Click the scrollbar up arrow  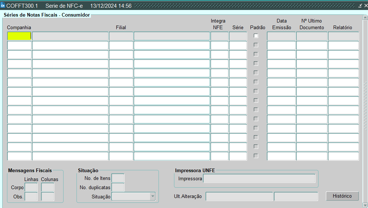365,18
